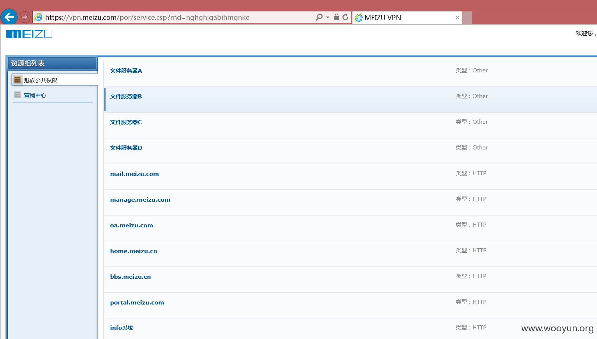Select the MEIZU VPN browser tab
This screenshot has height=339, width=597.
pyautogui.click(x=407, y=18)
